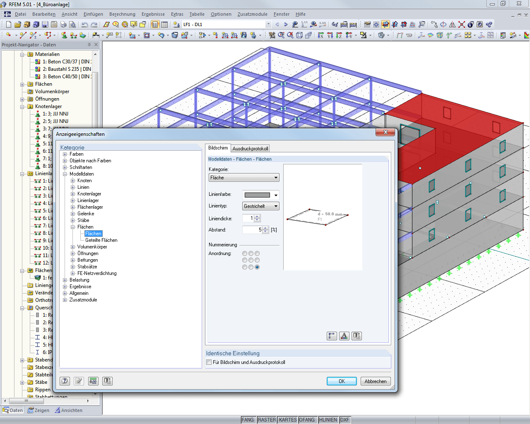Collapse Materialien node in Projekt-Navigator
530x424 pixels.
coord(22,54)
